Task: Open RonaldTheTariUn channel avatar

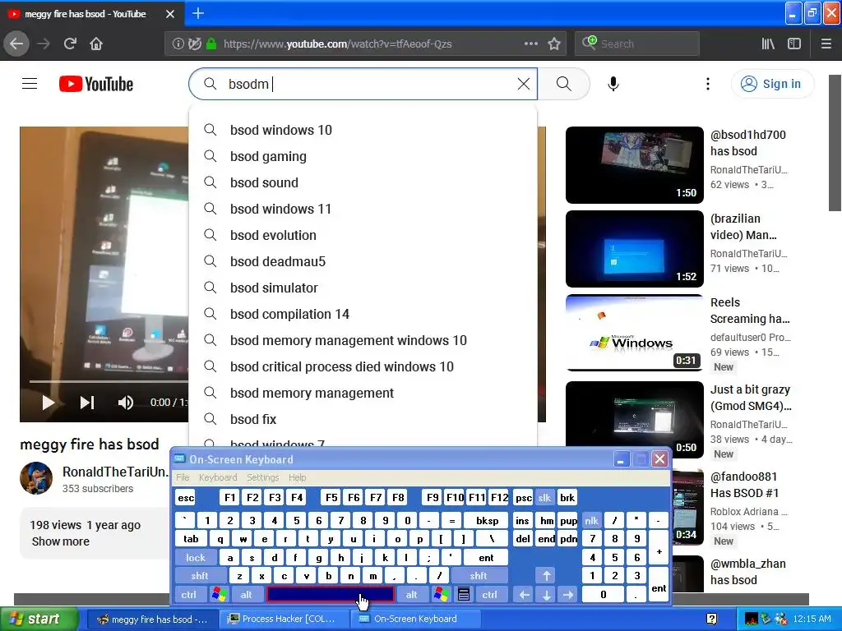Action: (x=36, y=478)
